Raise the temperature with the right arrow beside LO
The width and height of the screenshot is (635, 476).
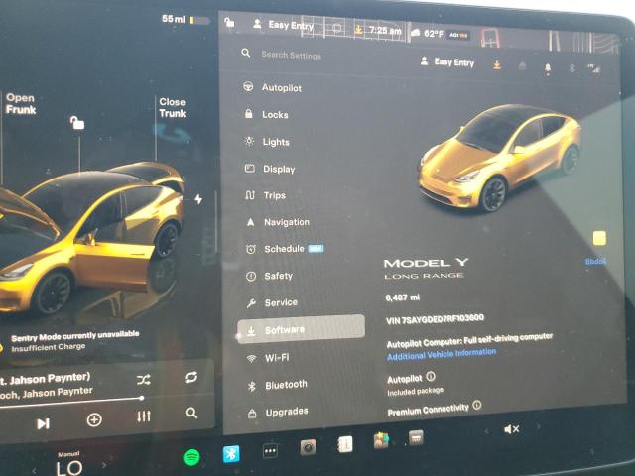click(x=104, y=465)
